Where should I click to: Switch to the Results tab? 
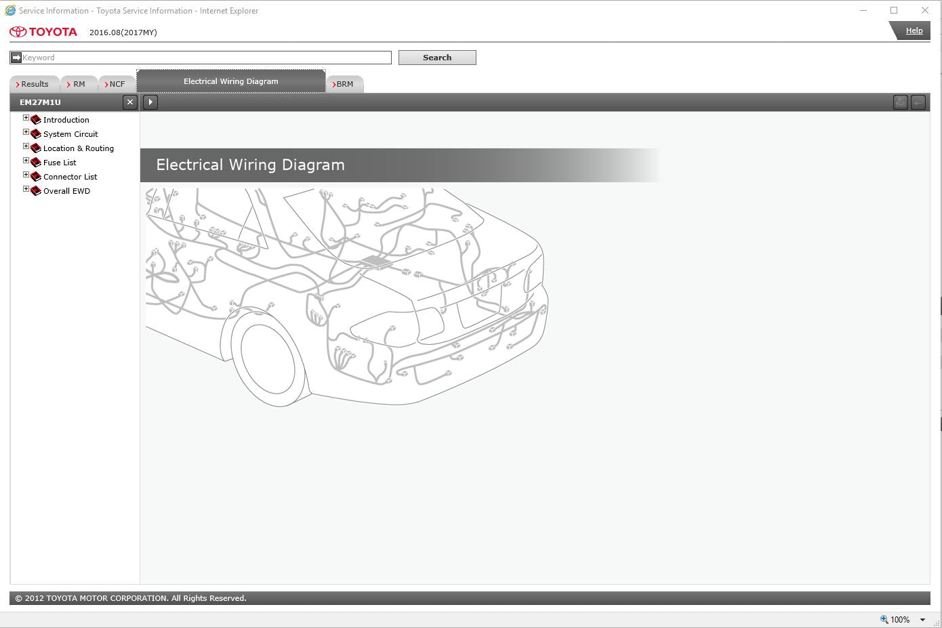click(x=34, y=84)
